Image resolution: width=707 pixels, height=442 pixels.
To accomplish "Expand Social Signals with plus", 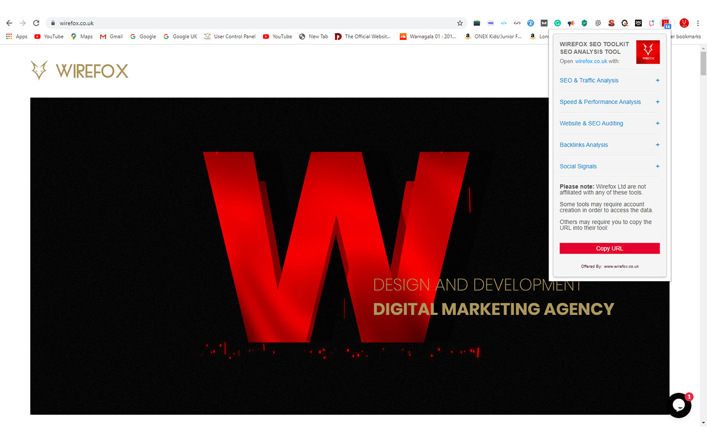I will coord(657,166).
